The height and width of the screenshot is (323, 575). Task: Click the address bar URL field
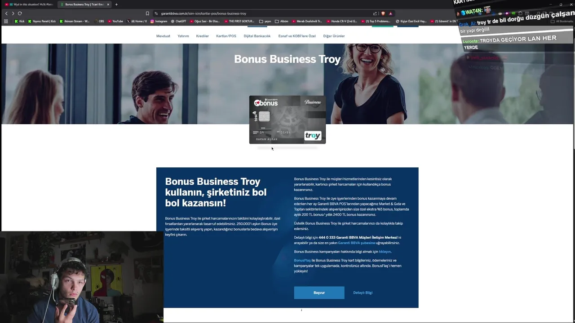click(x=265, y=13)
